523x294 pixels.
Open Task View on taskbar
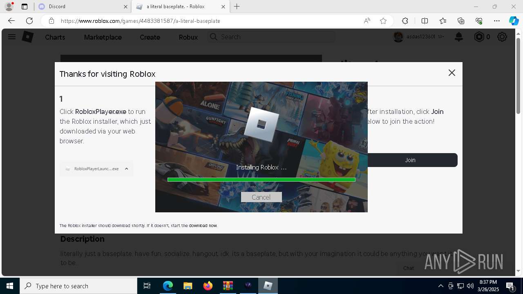tap(147, 286)
